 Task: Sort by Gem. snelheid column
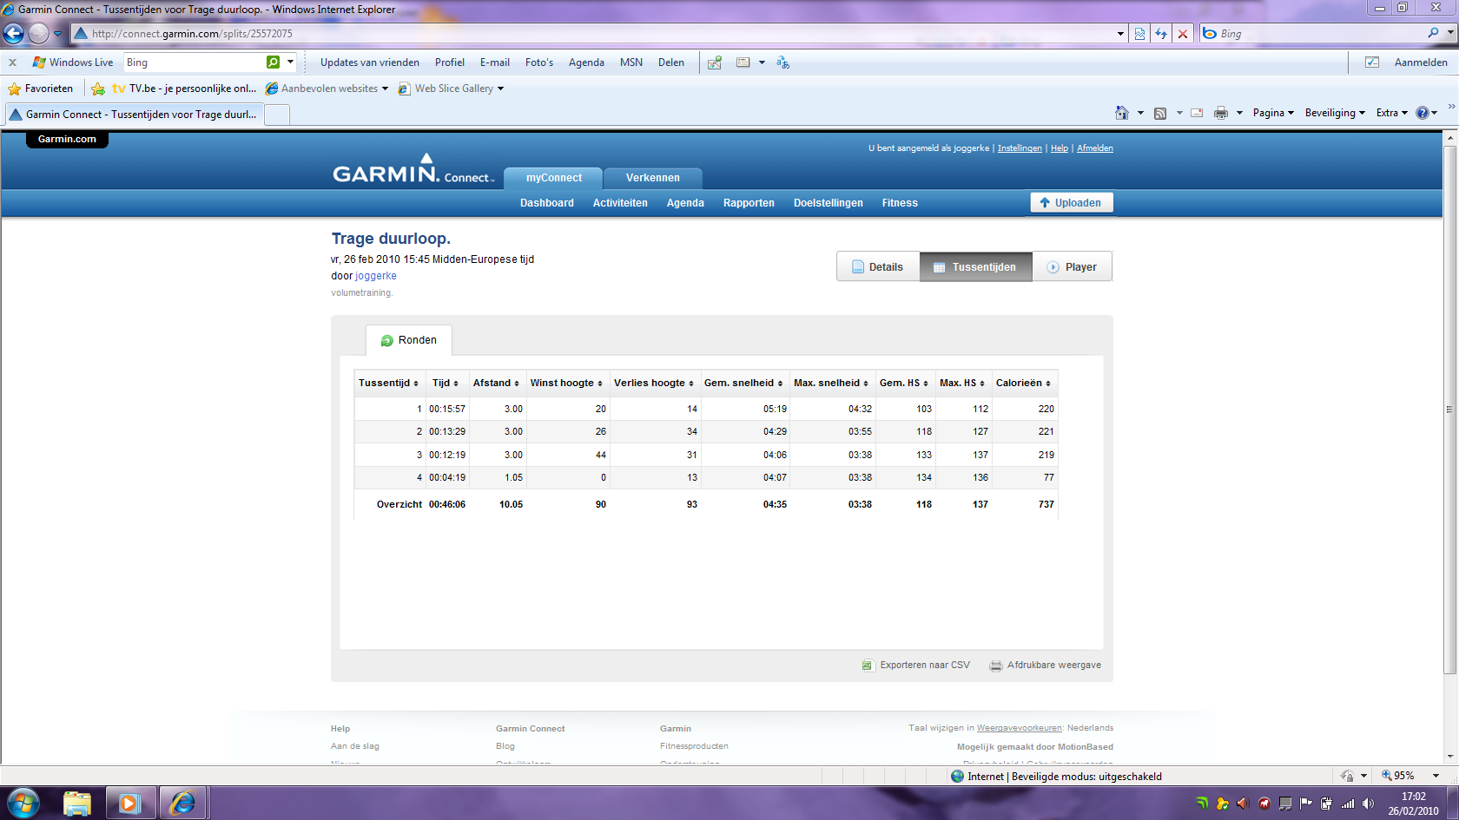coord(743,383)
